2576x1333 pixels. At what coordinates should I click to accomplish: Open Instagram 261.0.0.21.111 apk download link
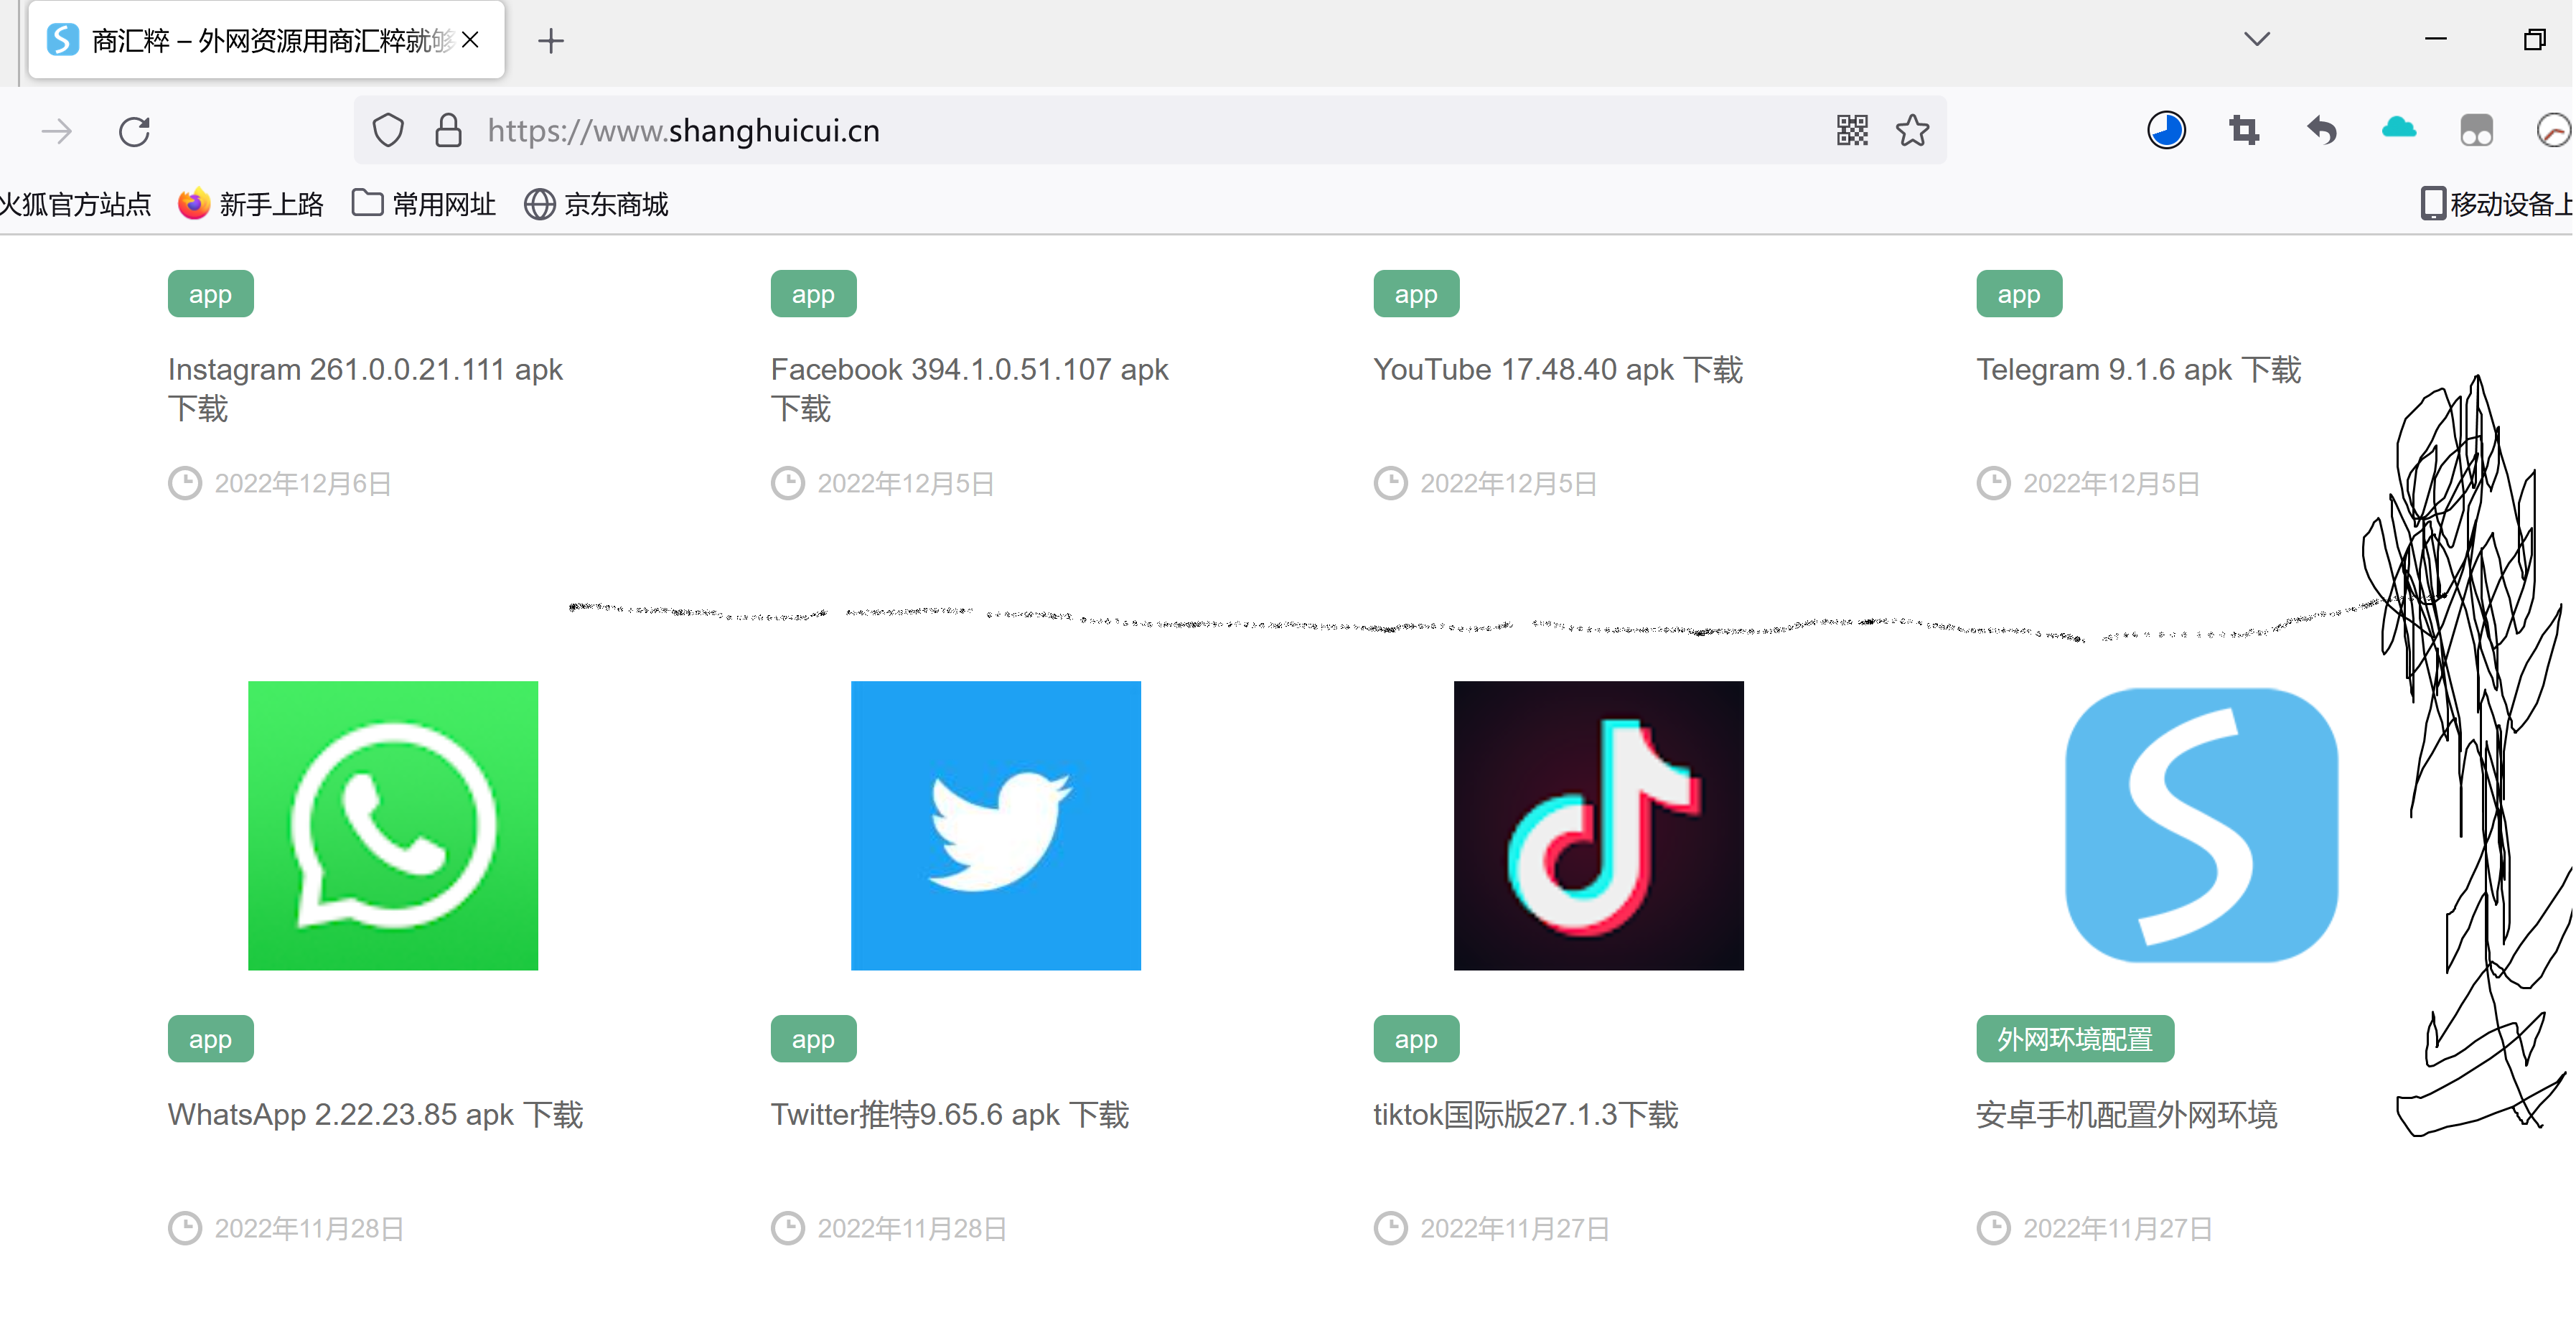(x=366, y=389)
